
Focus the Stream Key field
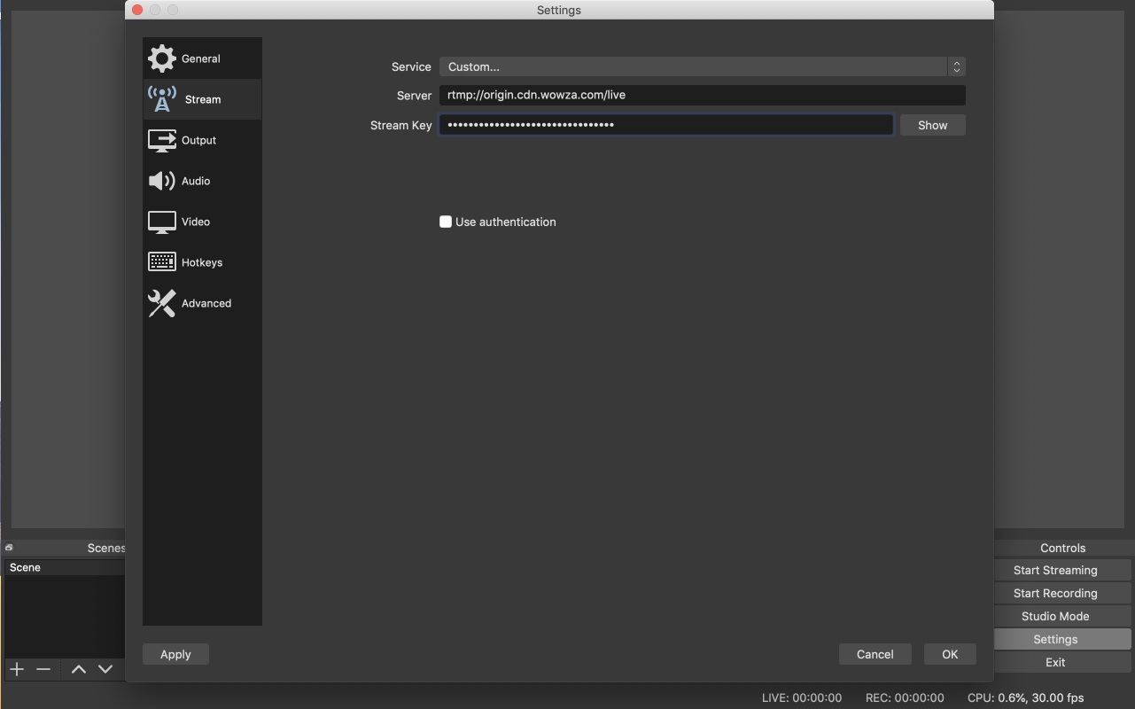(x=665, y=125)
